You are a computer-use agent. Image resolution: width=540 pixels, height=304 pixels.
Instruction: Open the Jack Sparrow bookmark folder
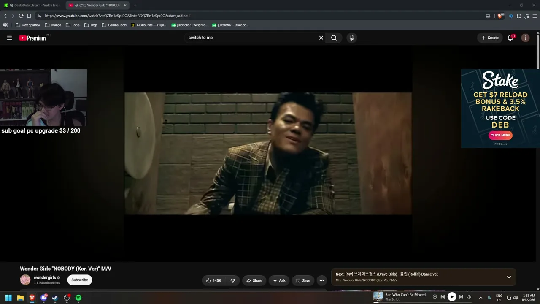click(28, 25)
